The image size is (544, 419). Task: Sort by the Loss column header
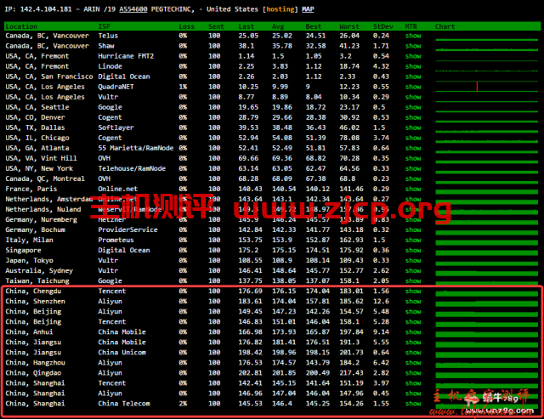(187, 26)
